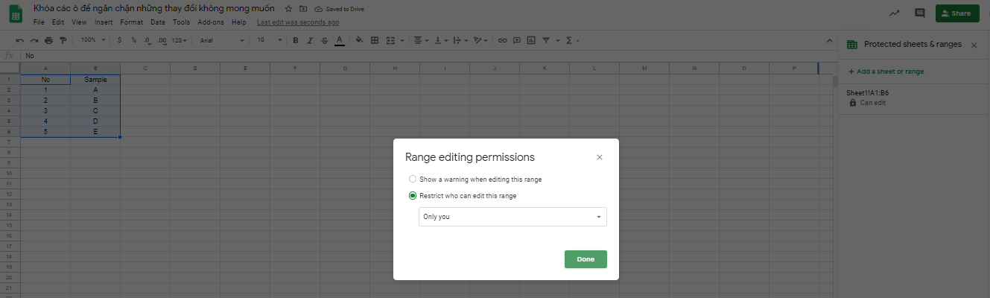
Task: Open comment history icon
Action: click(x=919, y=13)
